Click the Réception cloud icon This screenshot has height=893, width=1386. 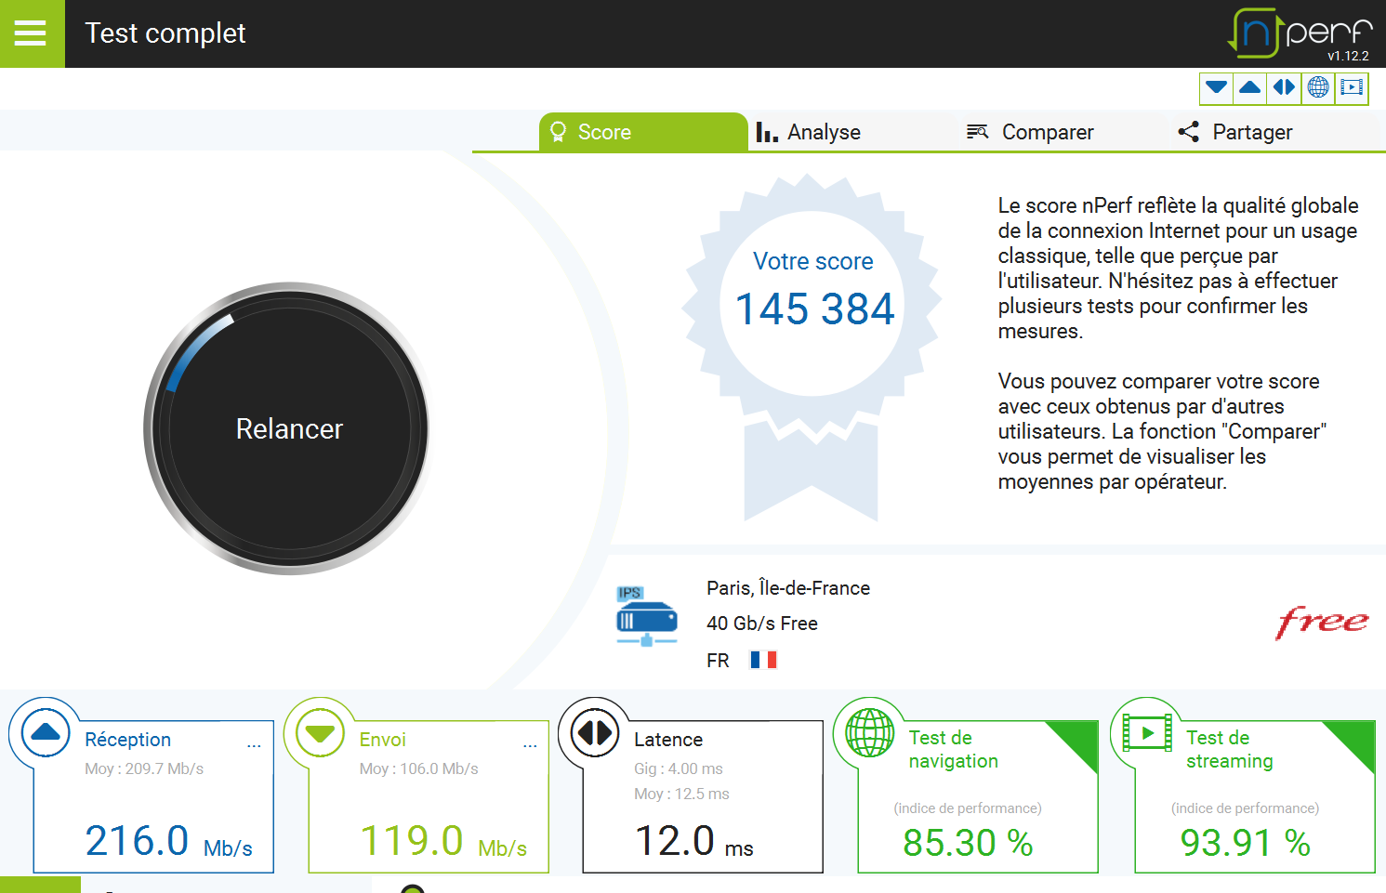(x=46, y=733)
